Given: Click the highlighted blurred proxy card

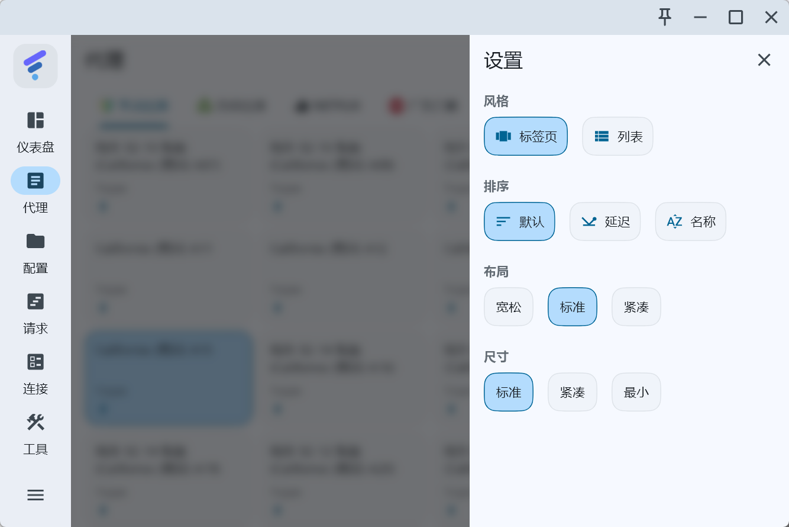Looking at the screenshot, I should tap(169, 378).
